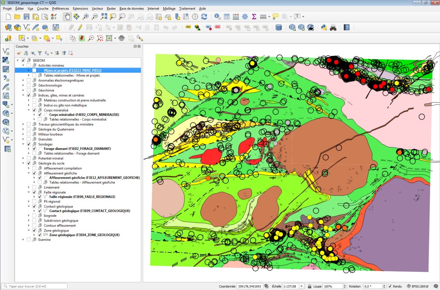Screen dimensions: 440x290
Task: Increase the Loupe magnifier value
Action: coord(345,285)
